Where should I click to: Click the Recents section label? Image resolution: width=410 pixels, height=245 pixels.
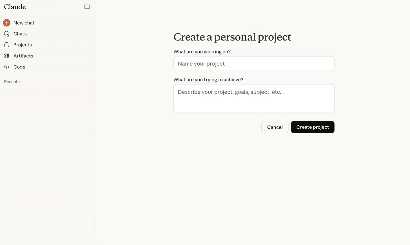12,82
